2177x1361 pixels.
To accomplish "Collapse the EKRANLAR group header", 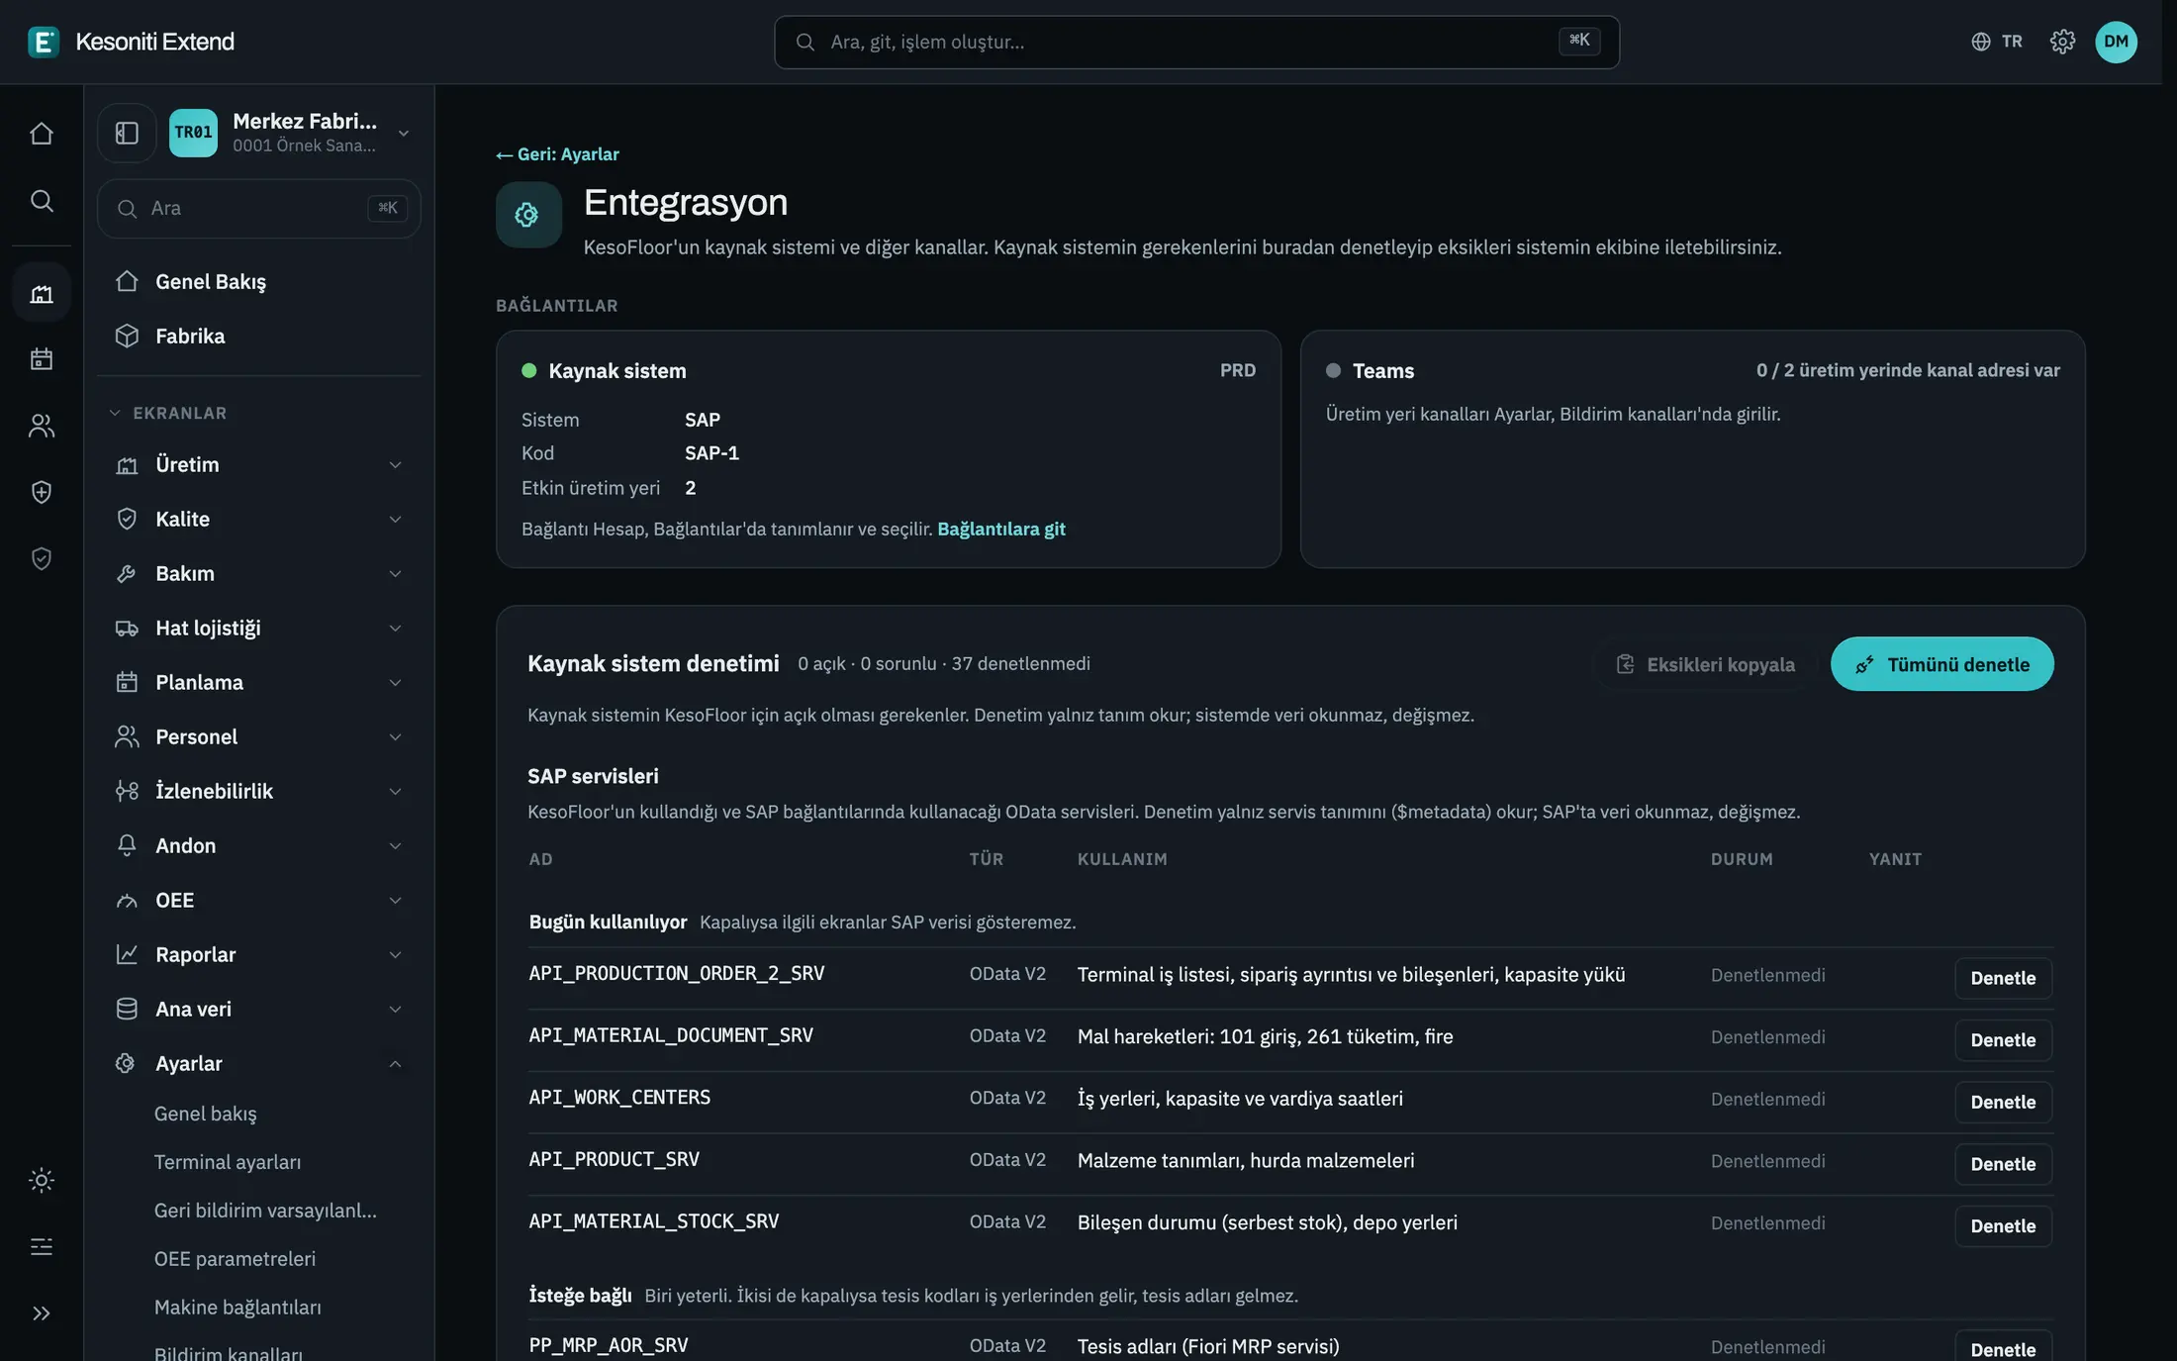I will 168,413.
